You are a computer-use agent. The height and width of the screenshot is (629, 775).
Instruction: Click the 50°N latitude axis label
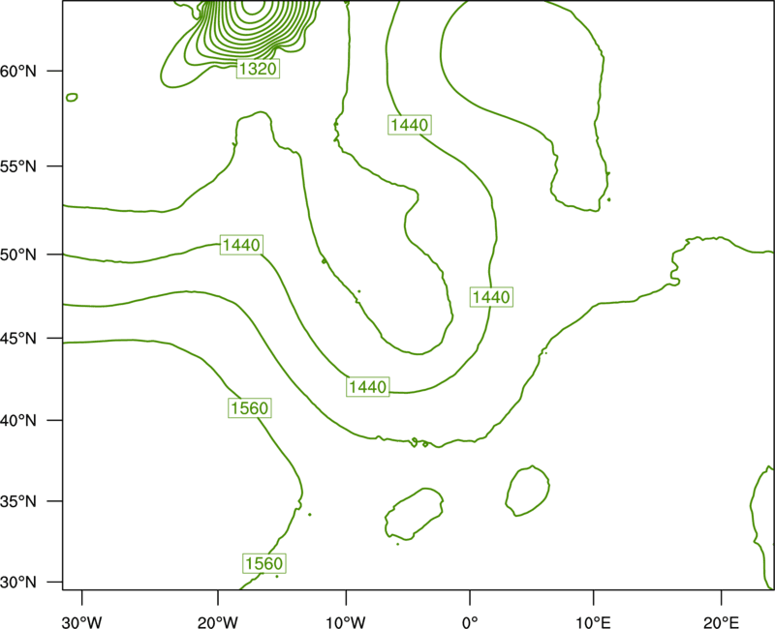pos(18,255)
